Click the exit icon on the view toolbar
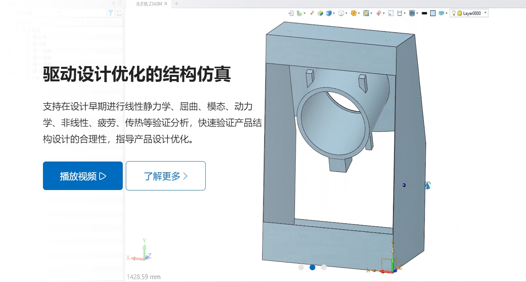 (290, 12)
